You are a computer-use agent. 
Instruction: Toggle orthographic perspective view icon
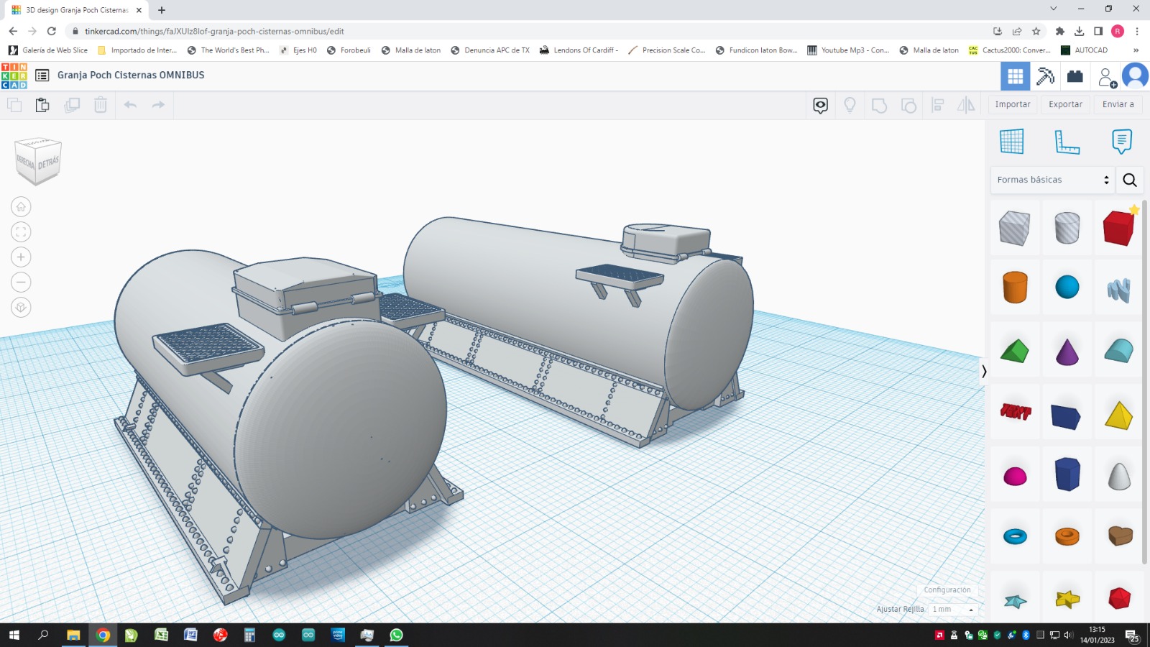coord(21,308)
